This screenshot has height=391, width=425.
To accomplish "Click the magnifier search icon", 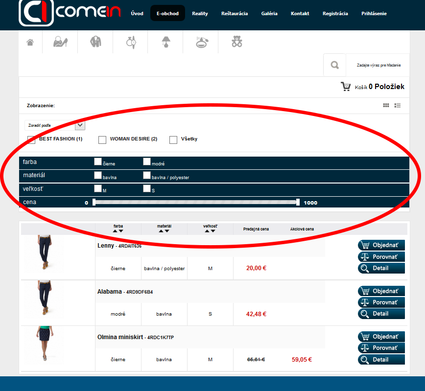I will coord(334,65).
